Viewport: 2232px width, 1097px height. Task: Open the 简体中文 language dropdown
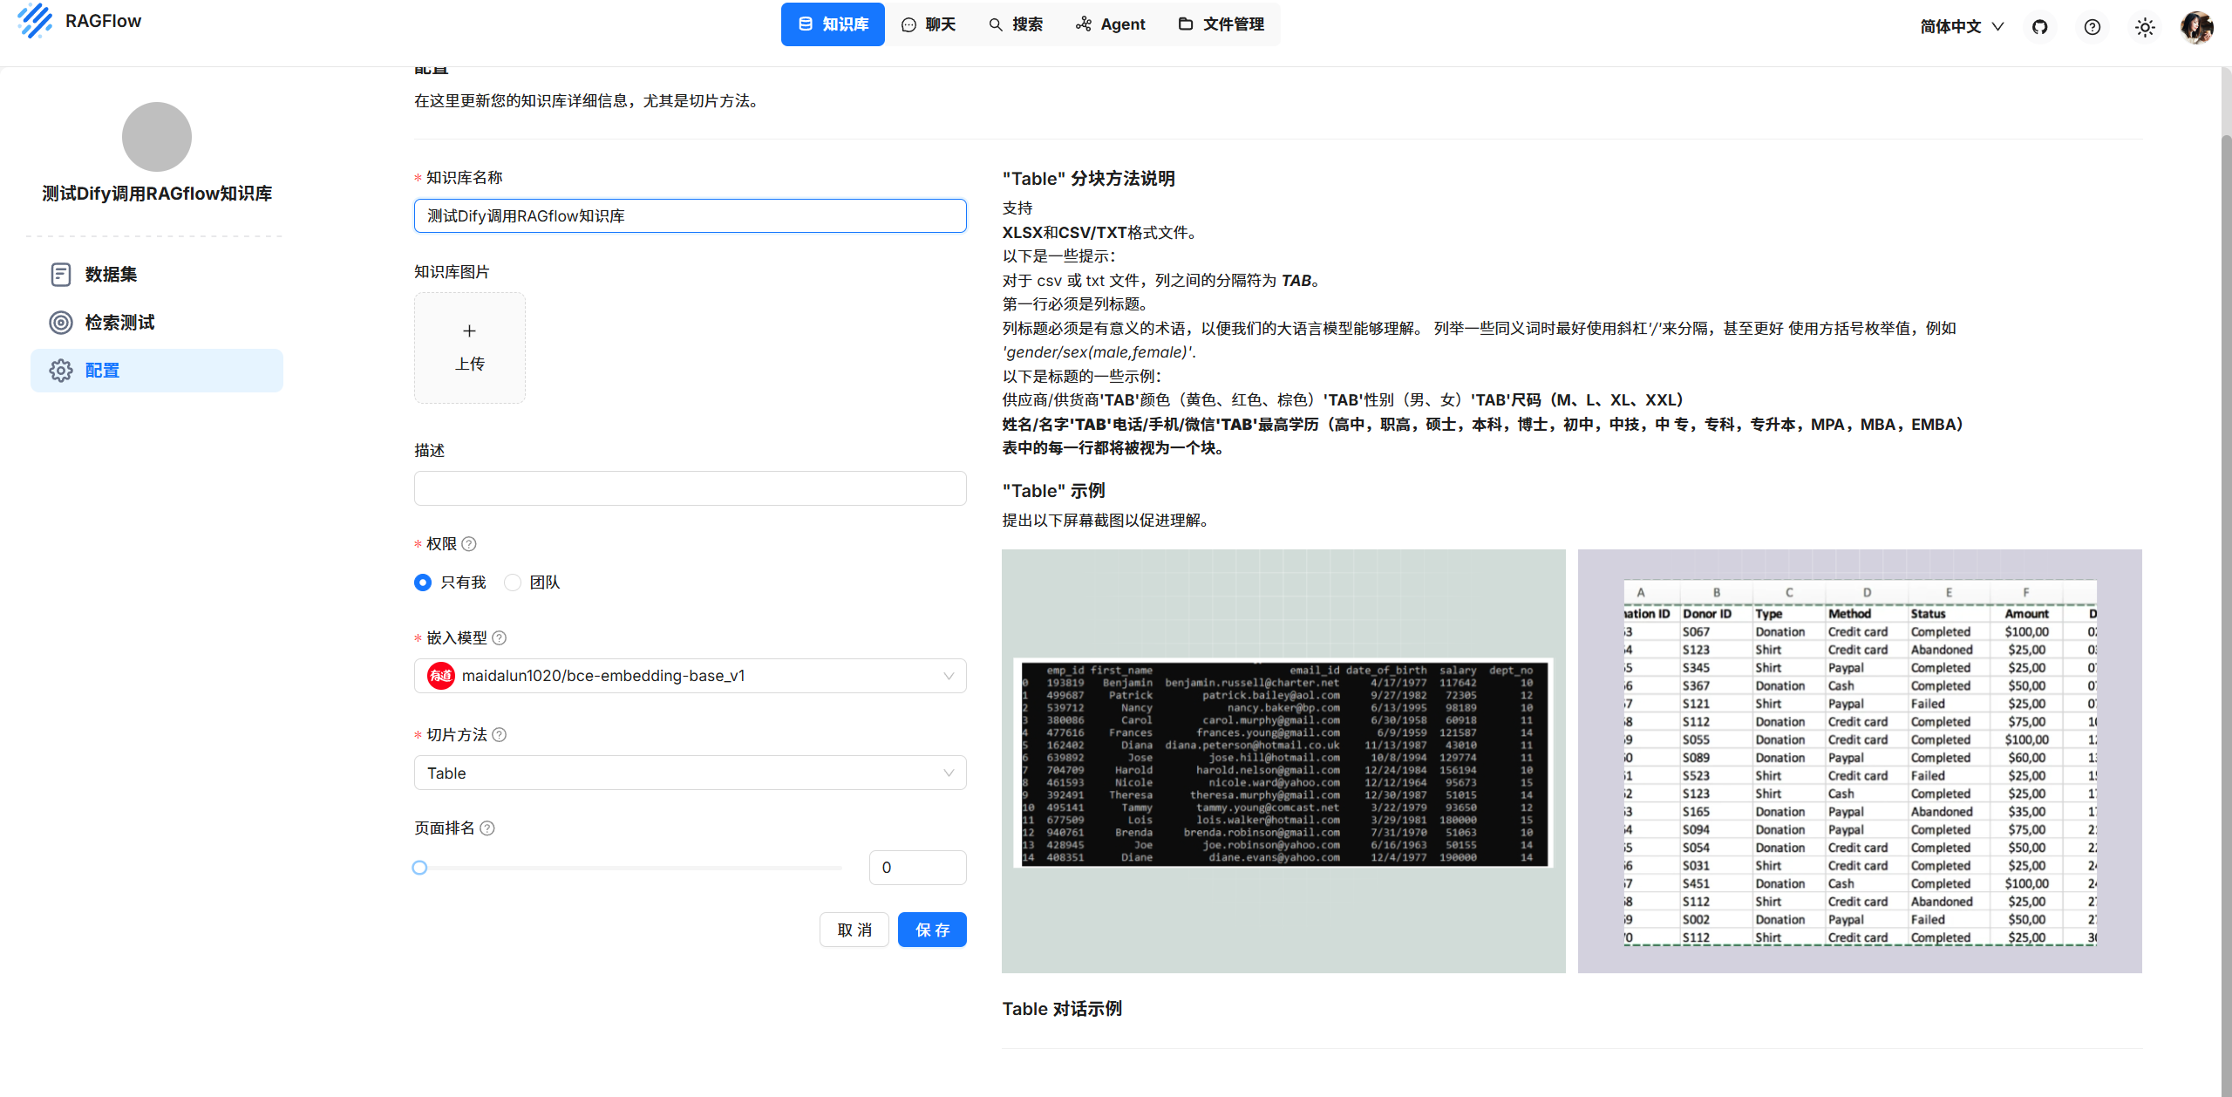1962,27
